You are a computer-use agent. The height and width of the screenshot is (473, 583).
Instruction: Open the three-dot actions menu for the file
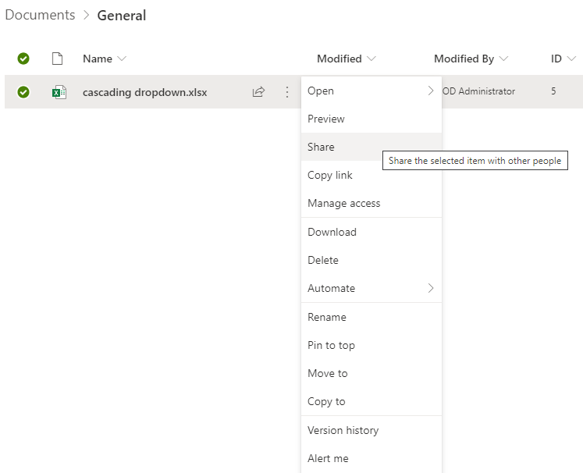point(286,92)
